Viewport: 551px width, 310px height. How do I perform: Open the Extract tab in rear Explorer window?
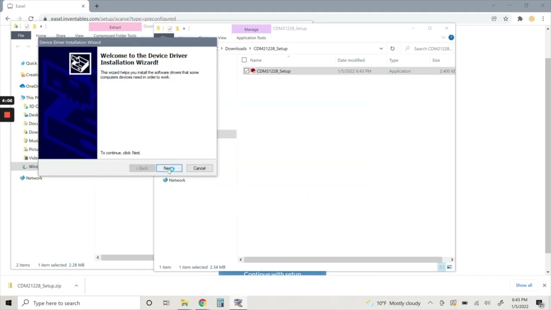[x=115, y=27]
